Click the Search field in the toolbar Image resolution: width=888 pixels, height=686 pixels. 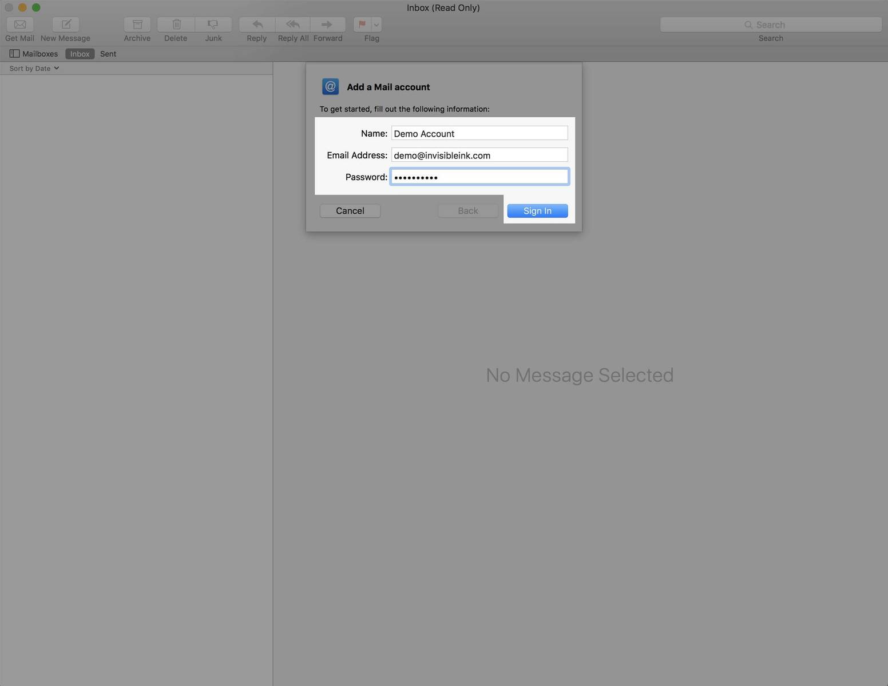tap(770, 25)
